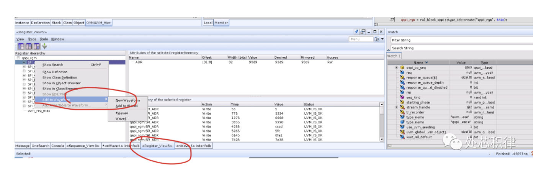Click the icon beside wait_rel_default

(402, 137)
